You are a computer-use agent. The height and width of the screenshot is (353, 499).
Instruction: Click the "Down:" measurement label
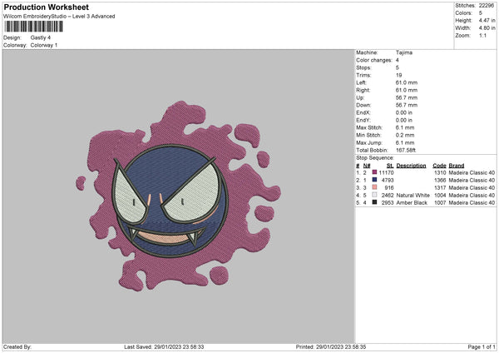363,105
